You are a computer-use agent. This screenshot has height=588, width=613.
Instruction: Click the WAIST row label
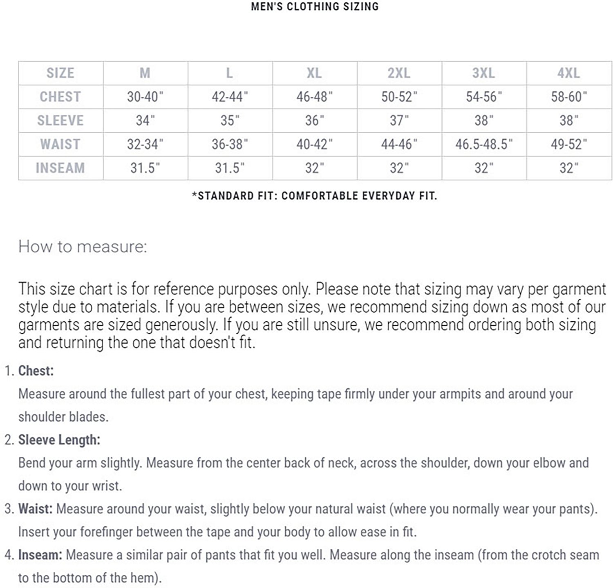(x=60, y=144)
